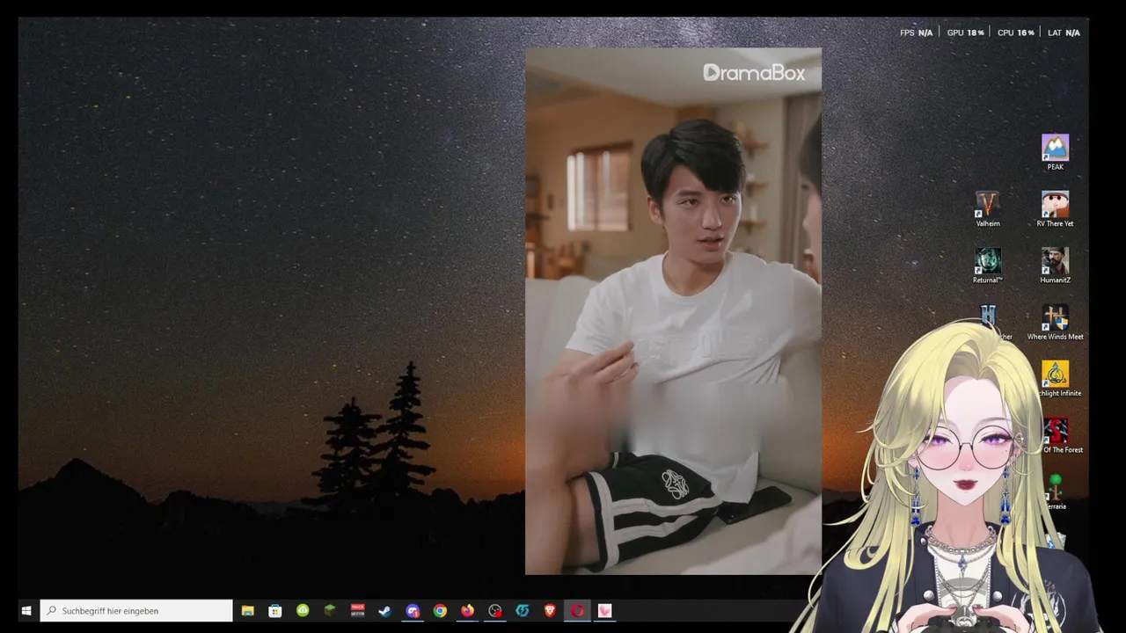Launch Brave browser from the taskbar

coord(550,611)
